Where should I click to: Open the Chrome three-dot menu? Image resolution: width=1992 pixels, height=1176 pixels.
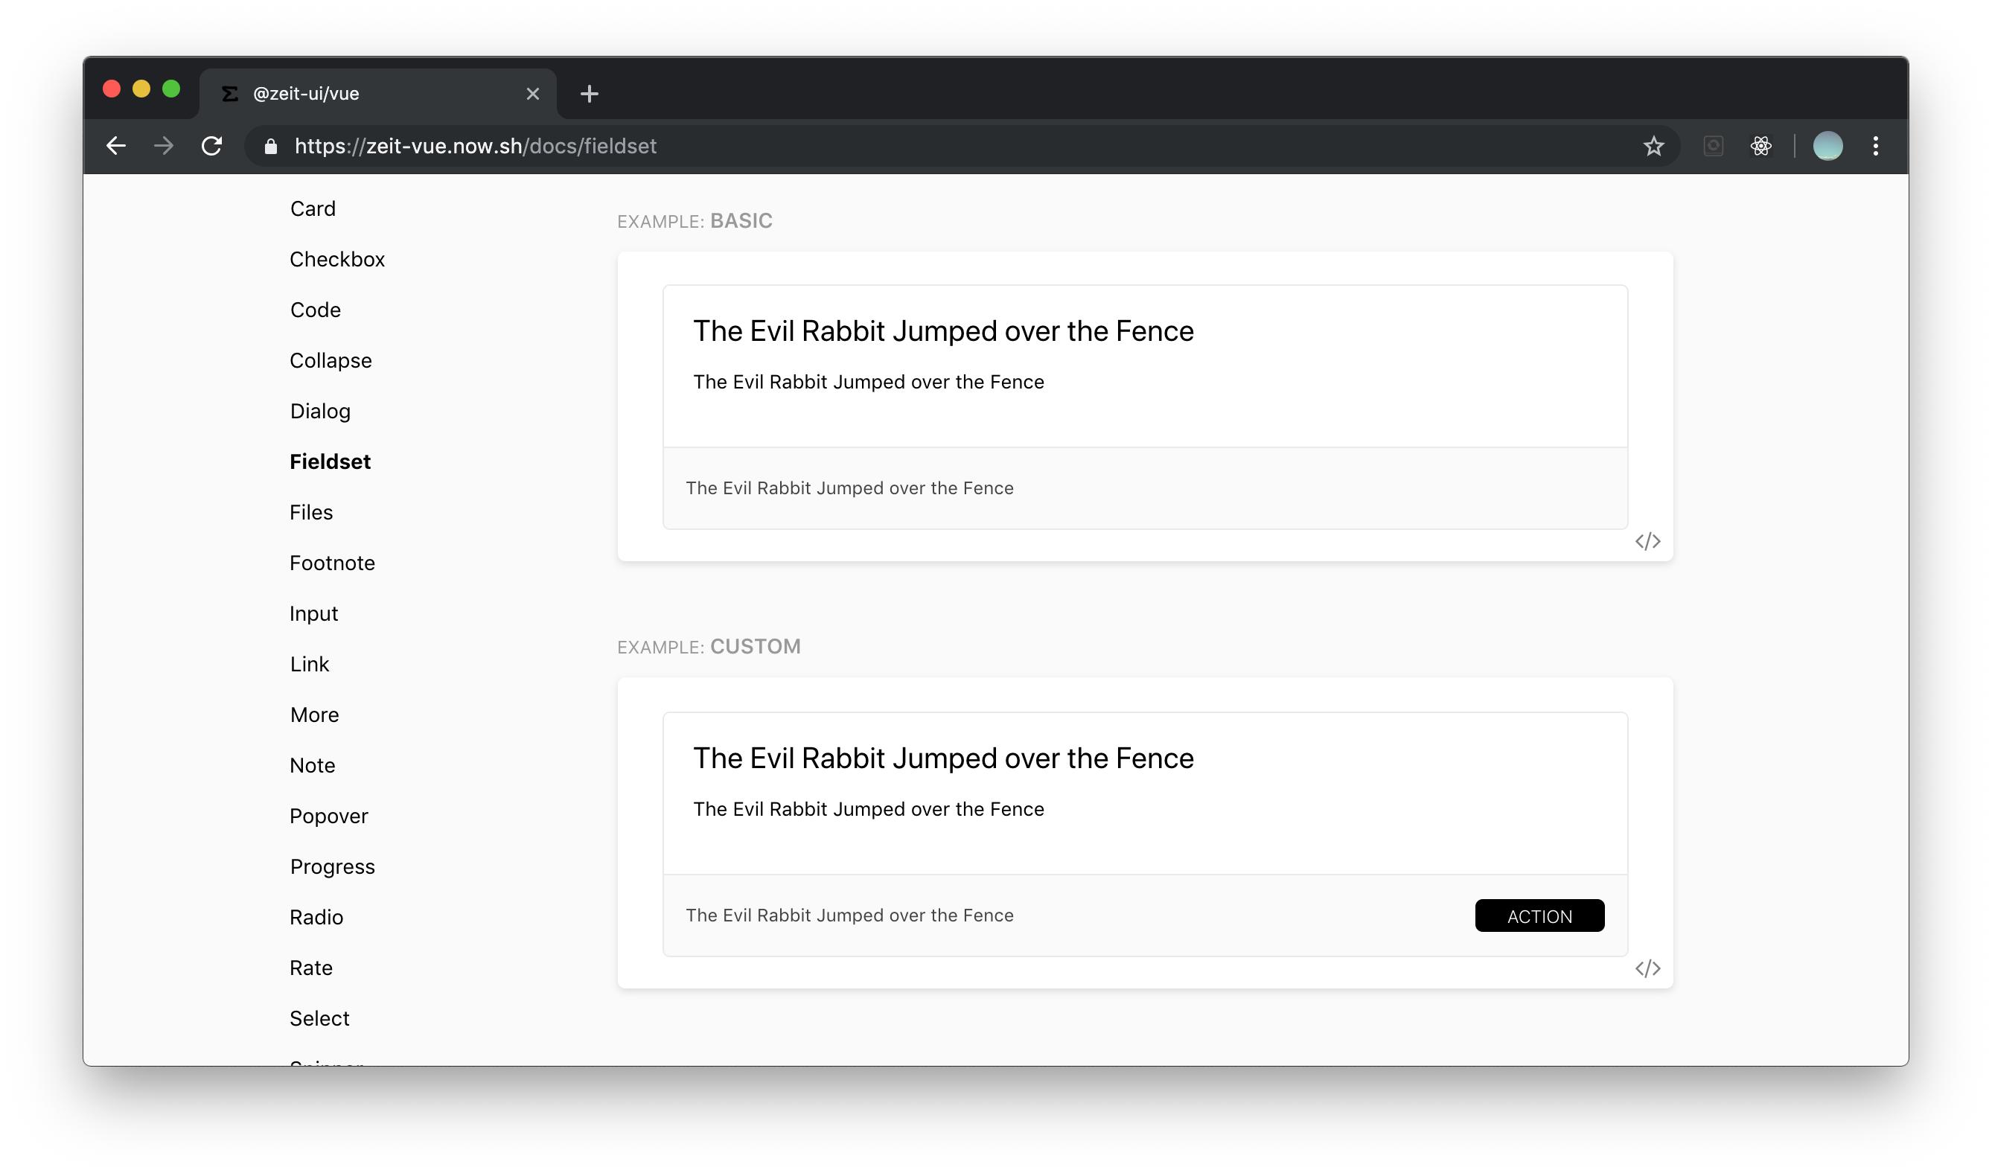[1874, 146]
